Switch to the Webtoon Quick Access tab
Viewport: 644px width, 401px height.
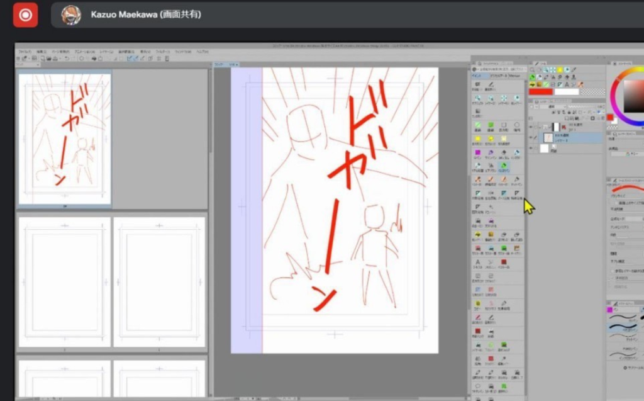pyautogui.click(x=516, y=76)
